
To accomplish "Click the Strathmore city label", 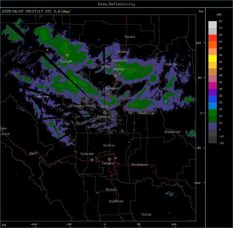I will (139, 165).
